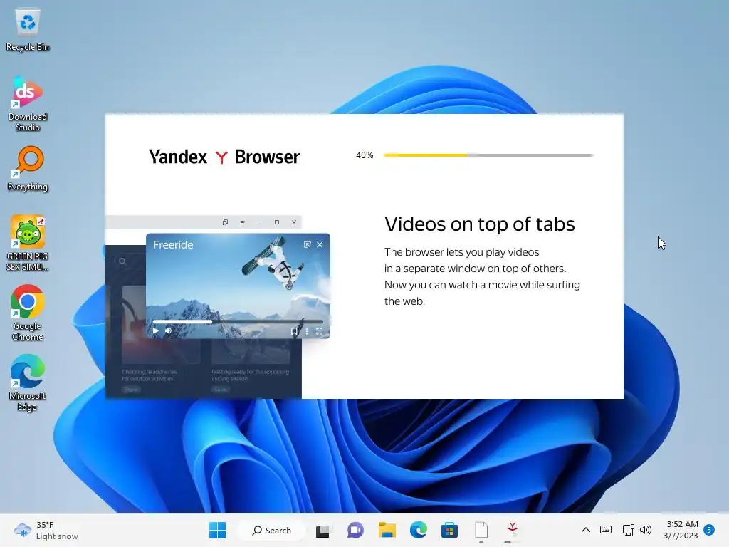
Task: Open Task View on the taskbar
Action: (322, 530)
